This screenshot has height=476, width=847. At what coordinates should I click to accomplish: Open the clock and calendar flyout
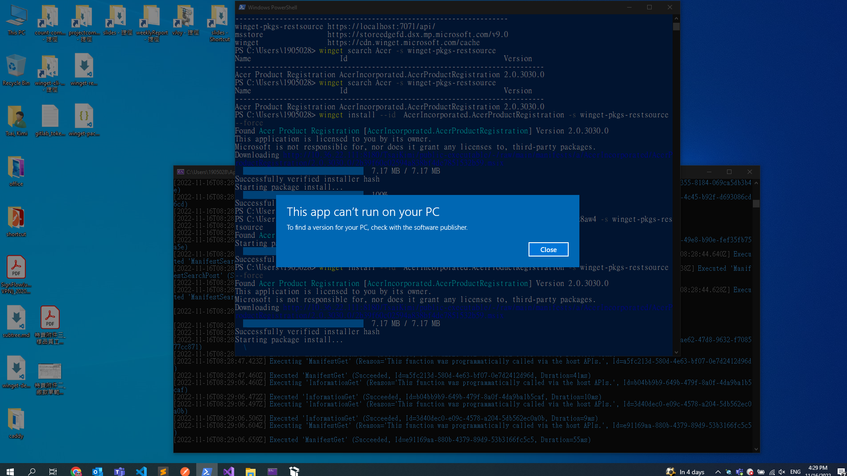pyautogui.click(x=818, y=471)
